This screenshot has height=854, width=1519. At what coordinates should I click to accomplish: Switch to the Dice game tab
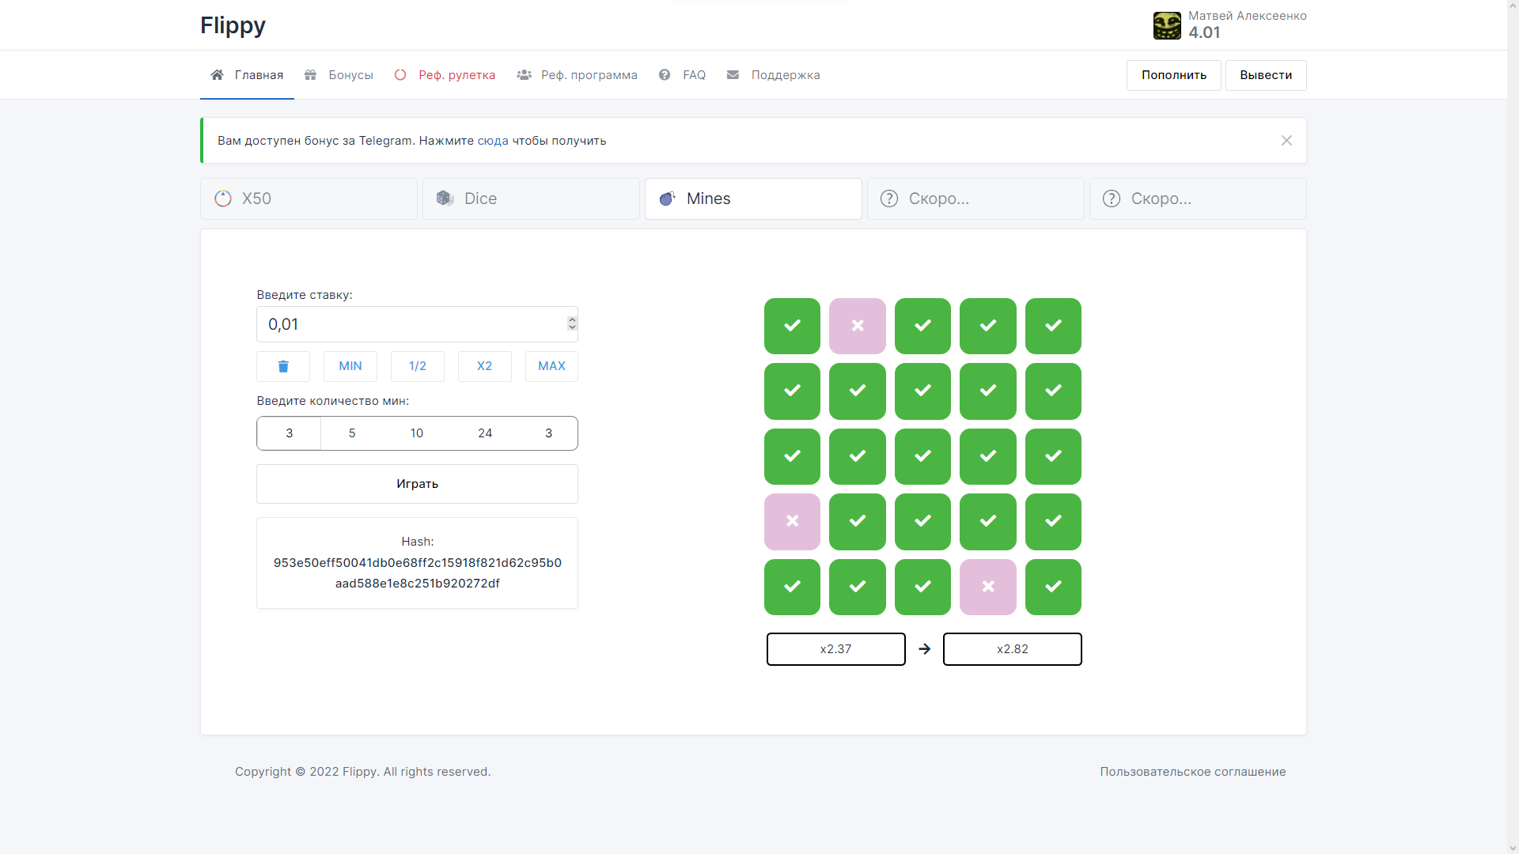(x=530, y=198)
